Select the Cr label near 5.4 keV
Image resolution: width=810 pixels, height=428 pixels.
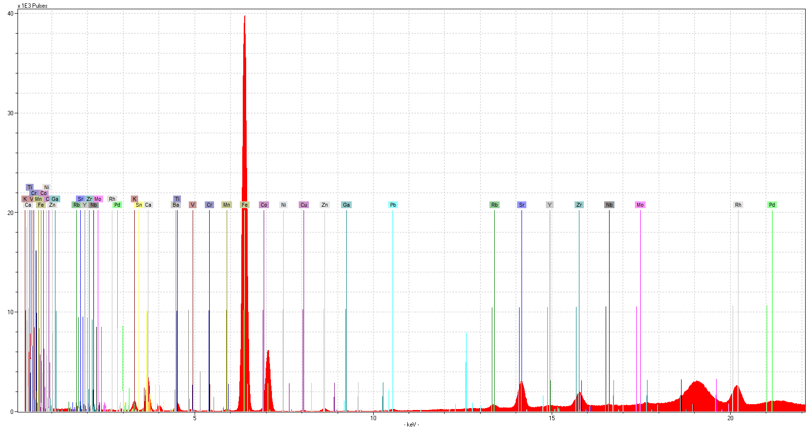(209, 205)
